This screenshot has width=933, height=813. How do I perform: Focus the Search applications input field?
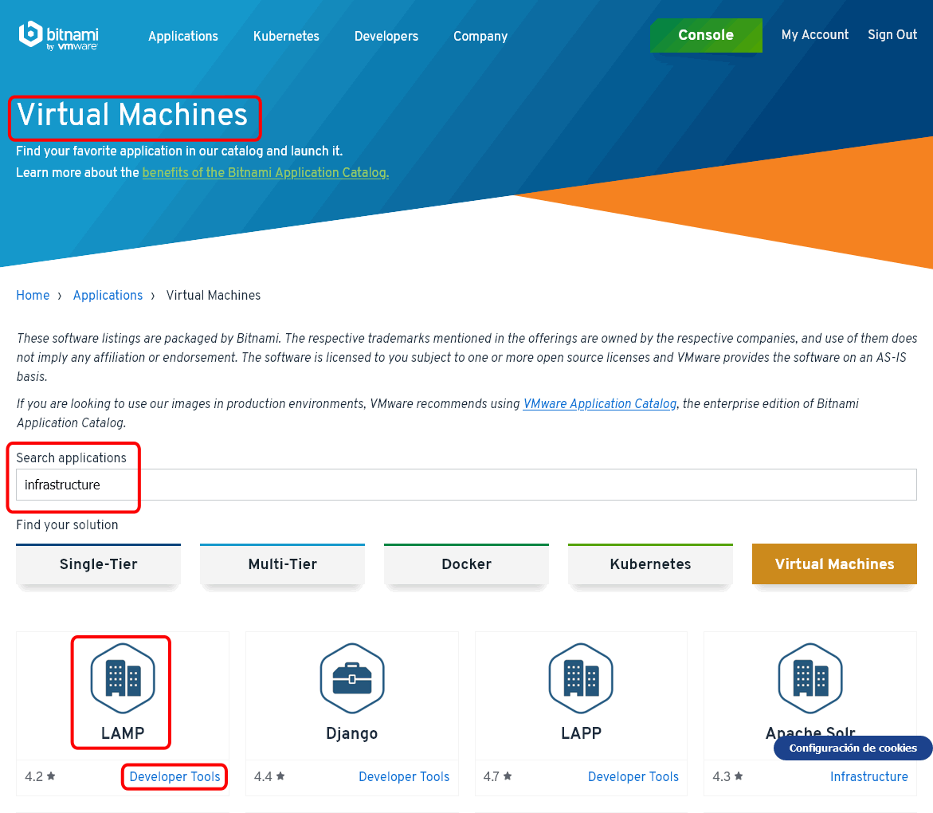(x=467, y=485)
